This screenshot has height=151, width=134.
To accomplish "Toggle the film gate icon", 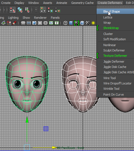I will (x=29, y=23).
